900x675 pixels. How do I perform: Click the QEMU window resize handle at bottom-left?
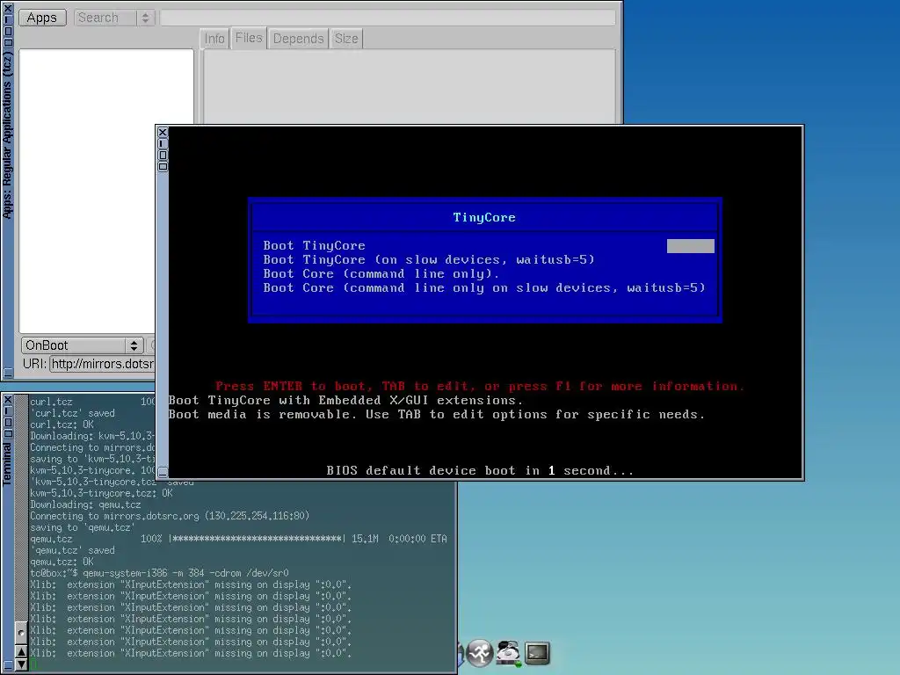163,472
